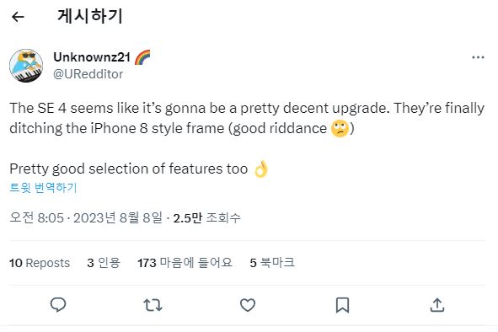The height and width of the screenshot is (332, 498).
Task: Click the 오전 8:05 · 2023년 8월 8일 timestamp
Action: click(86, 217)
